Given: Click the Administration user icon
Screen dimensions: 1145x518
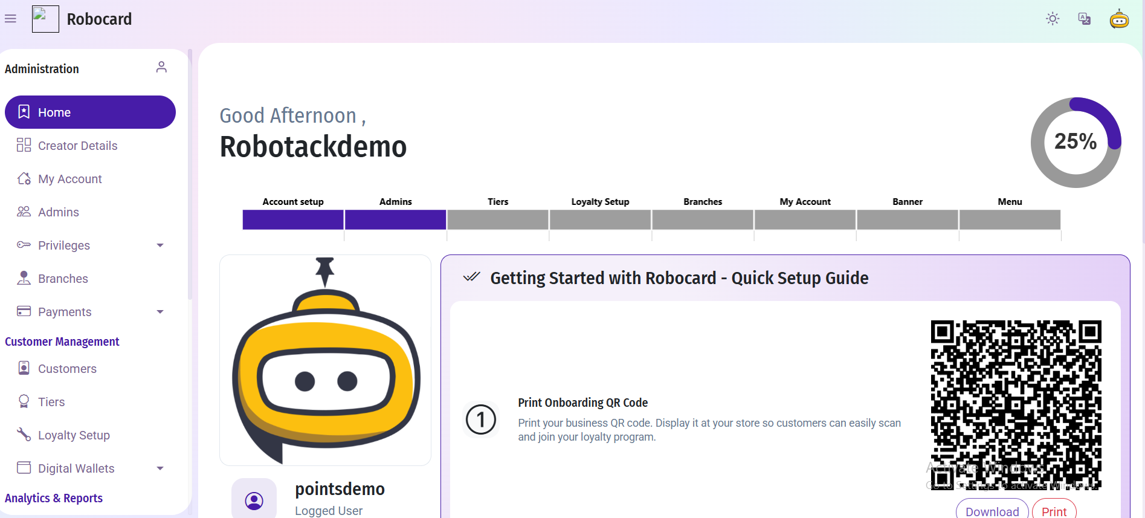Looking at the screenshot, I should point(161,67).
